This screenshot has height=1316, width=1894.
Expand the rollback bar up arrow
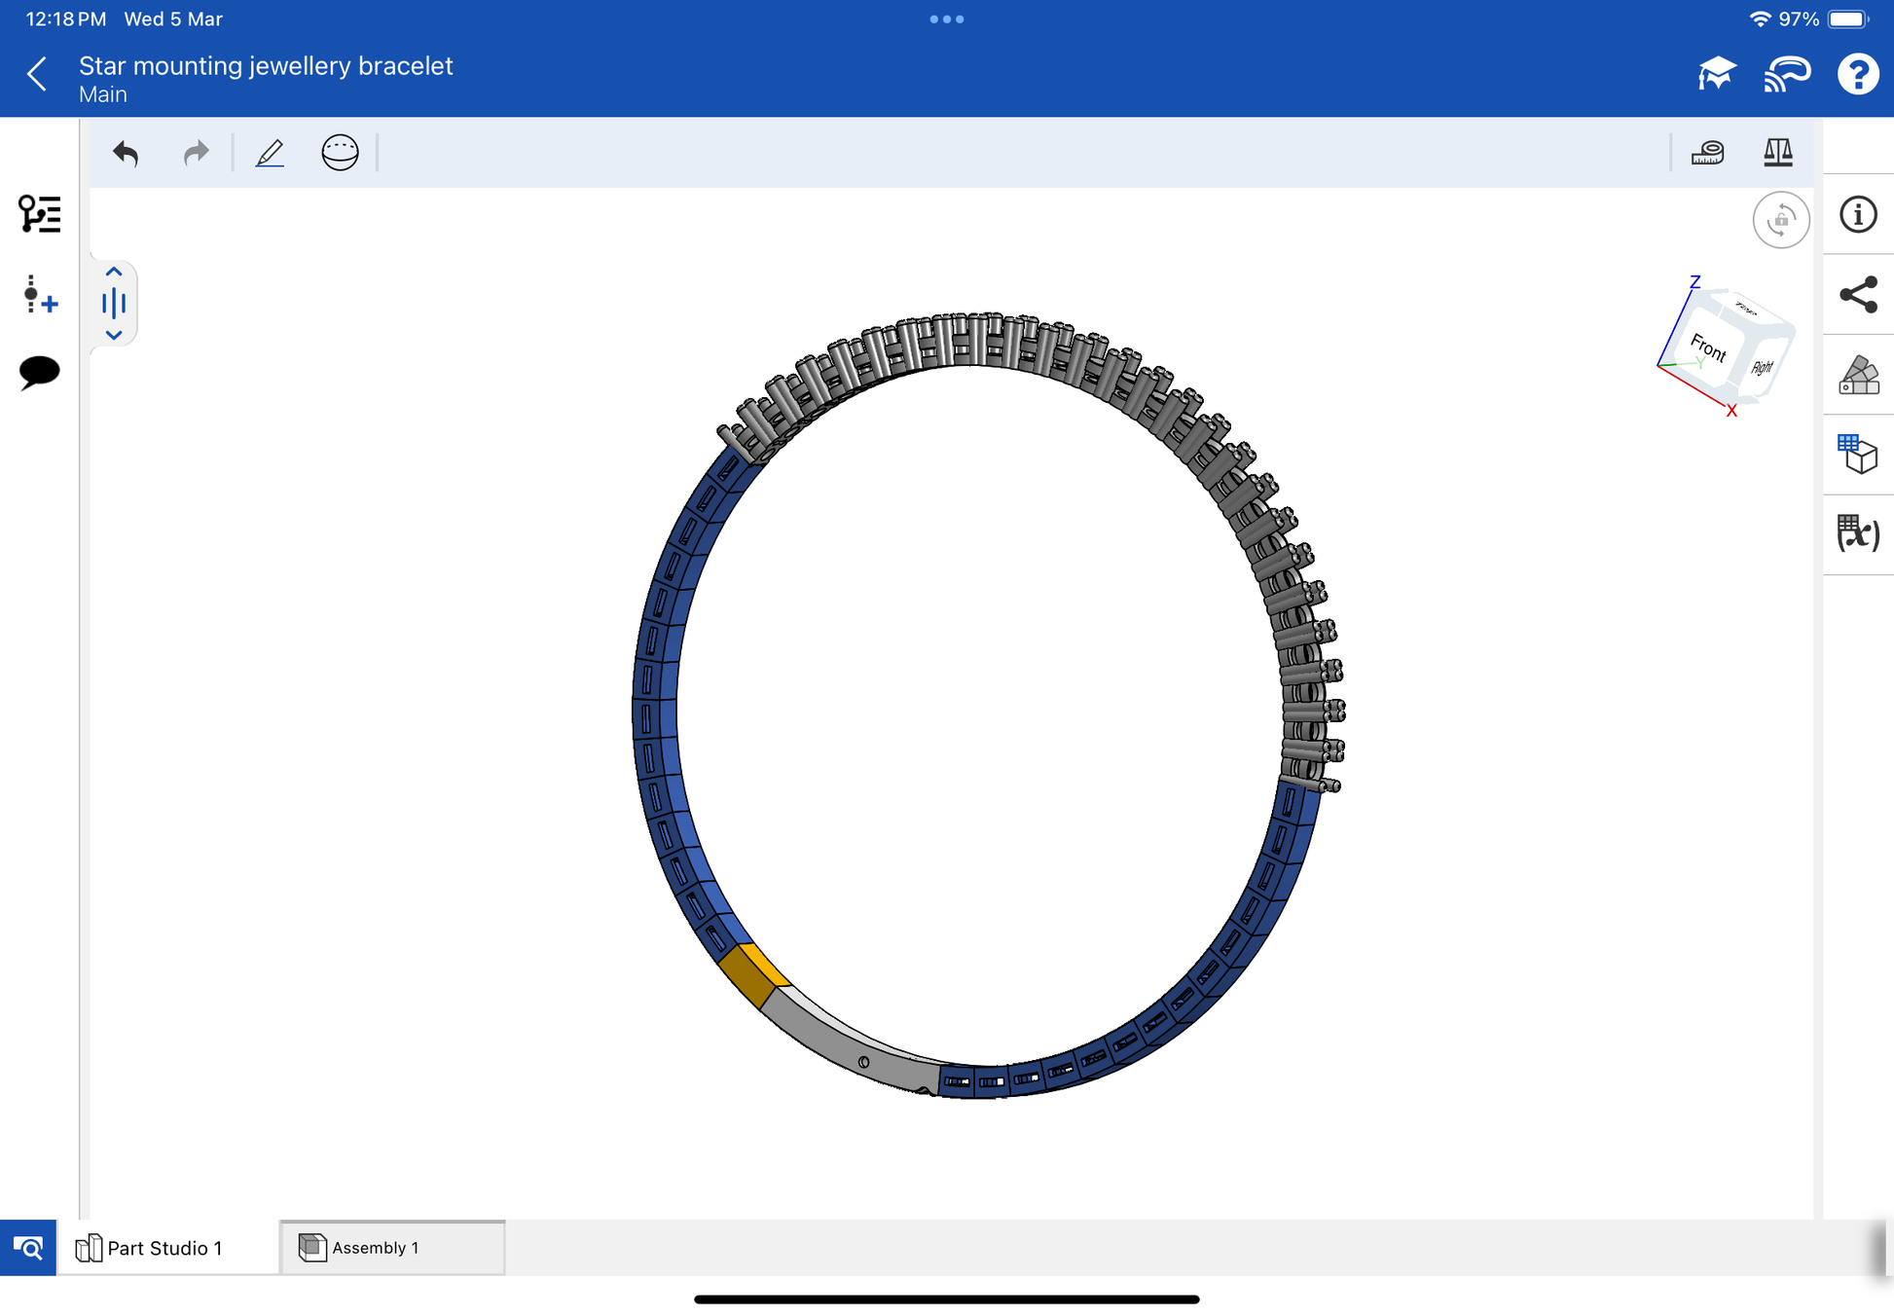114,272
